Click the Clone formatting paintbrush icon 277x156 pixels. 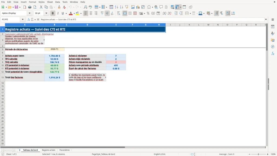pos(59,7)
